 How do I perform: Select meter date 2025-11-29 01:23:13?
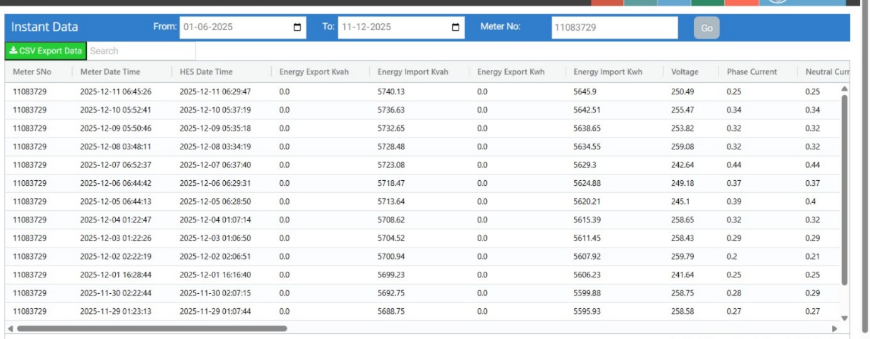pos(116,311)
